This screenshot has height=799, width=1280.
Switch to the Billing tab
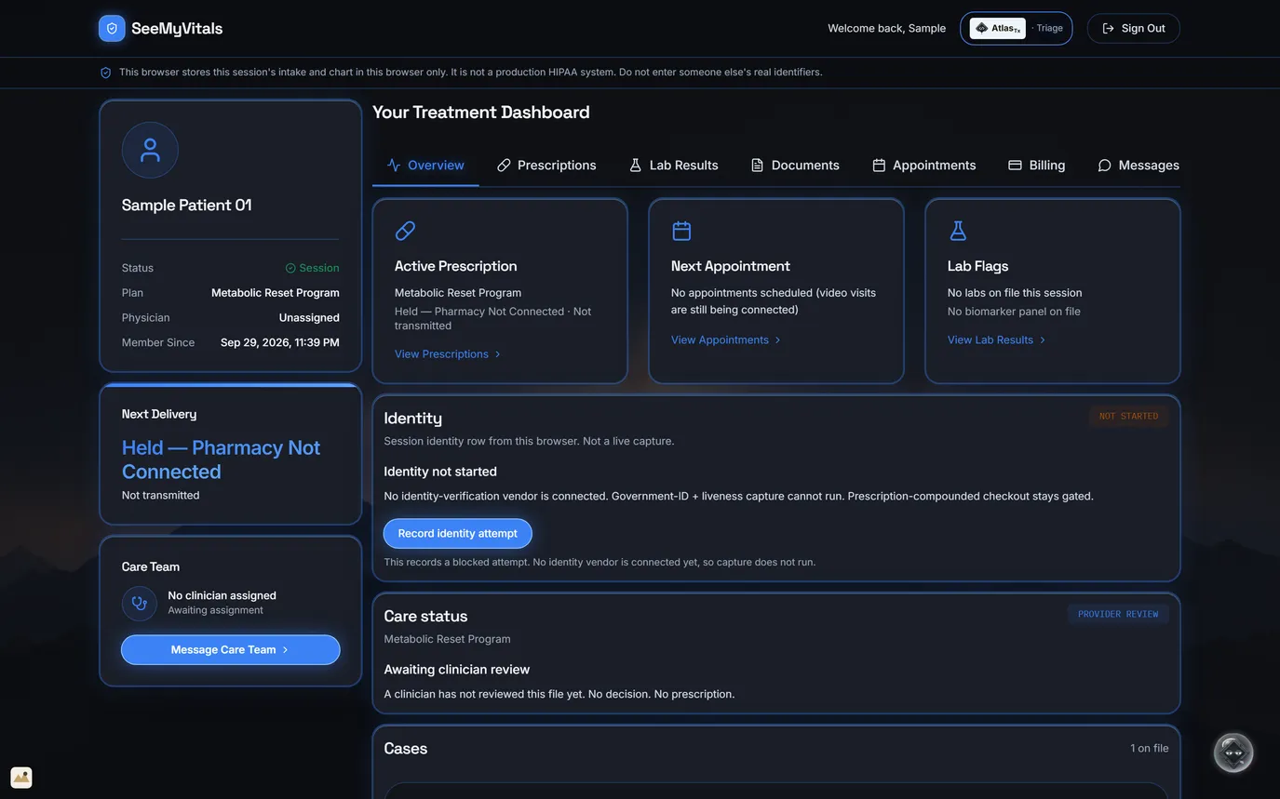(x=1037, y=165)
